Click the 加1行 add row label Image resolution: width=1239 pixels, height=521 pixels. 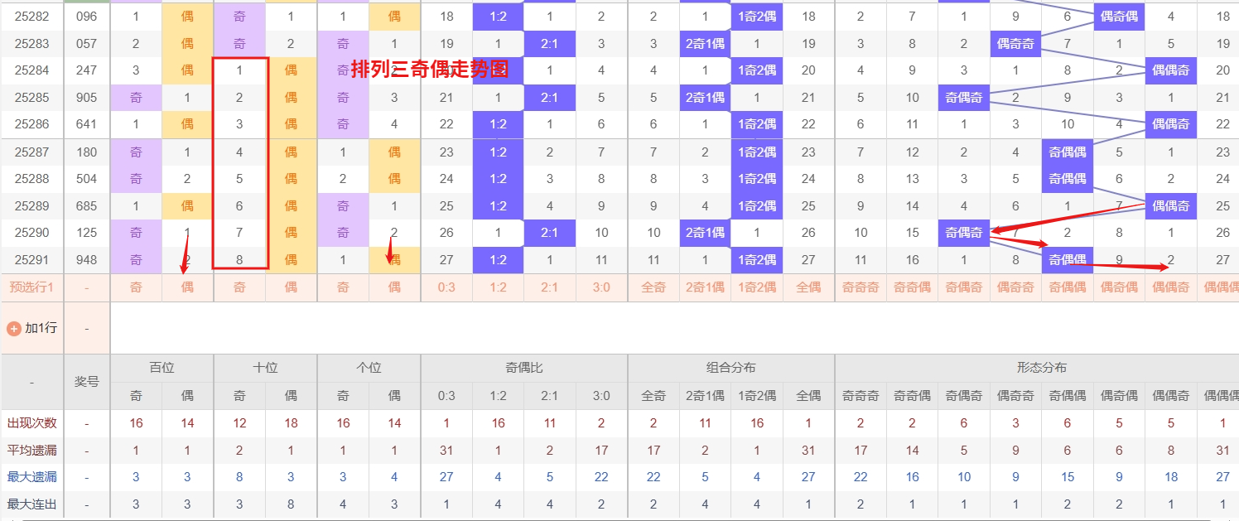click(41, 328)
